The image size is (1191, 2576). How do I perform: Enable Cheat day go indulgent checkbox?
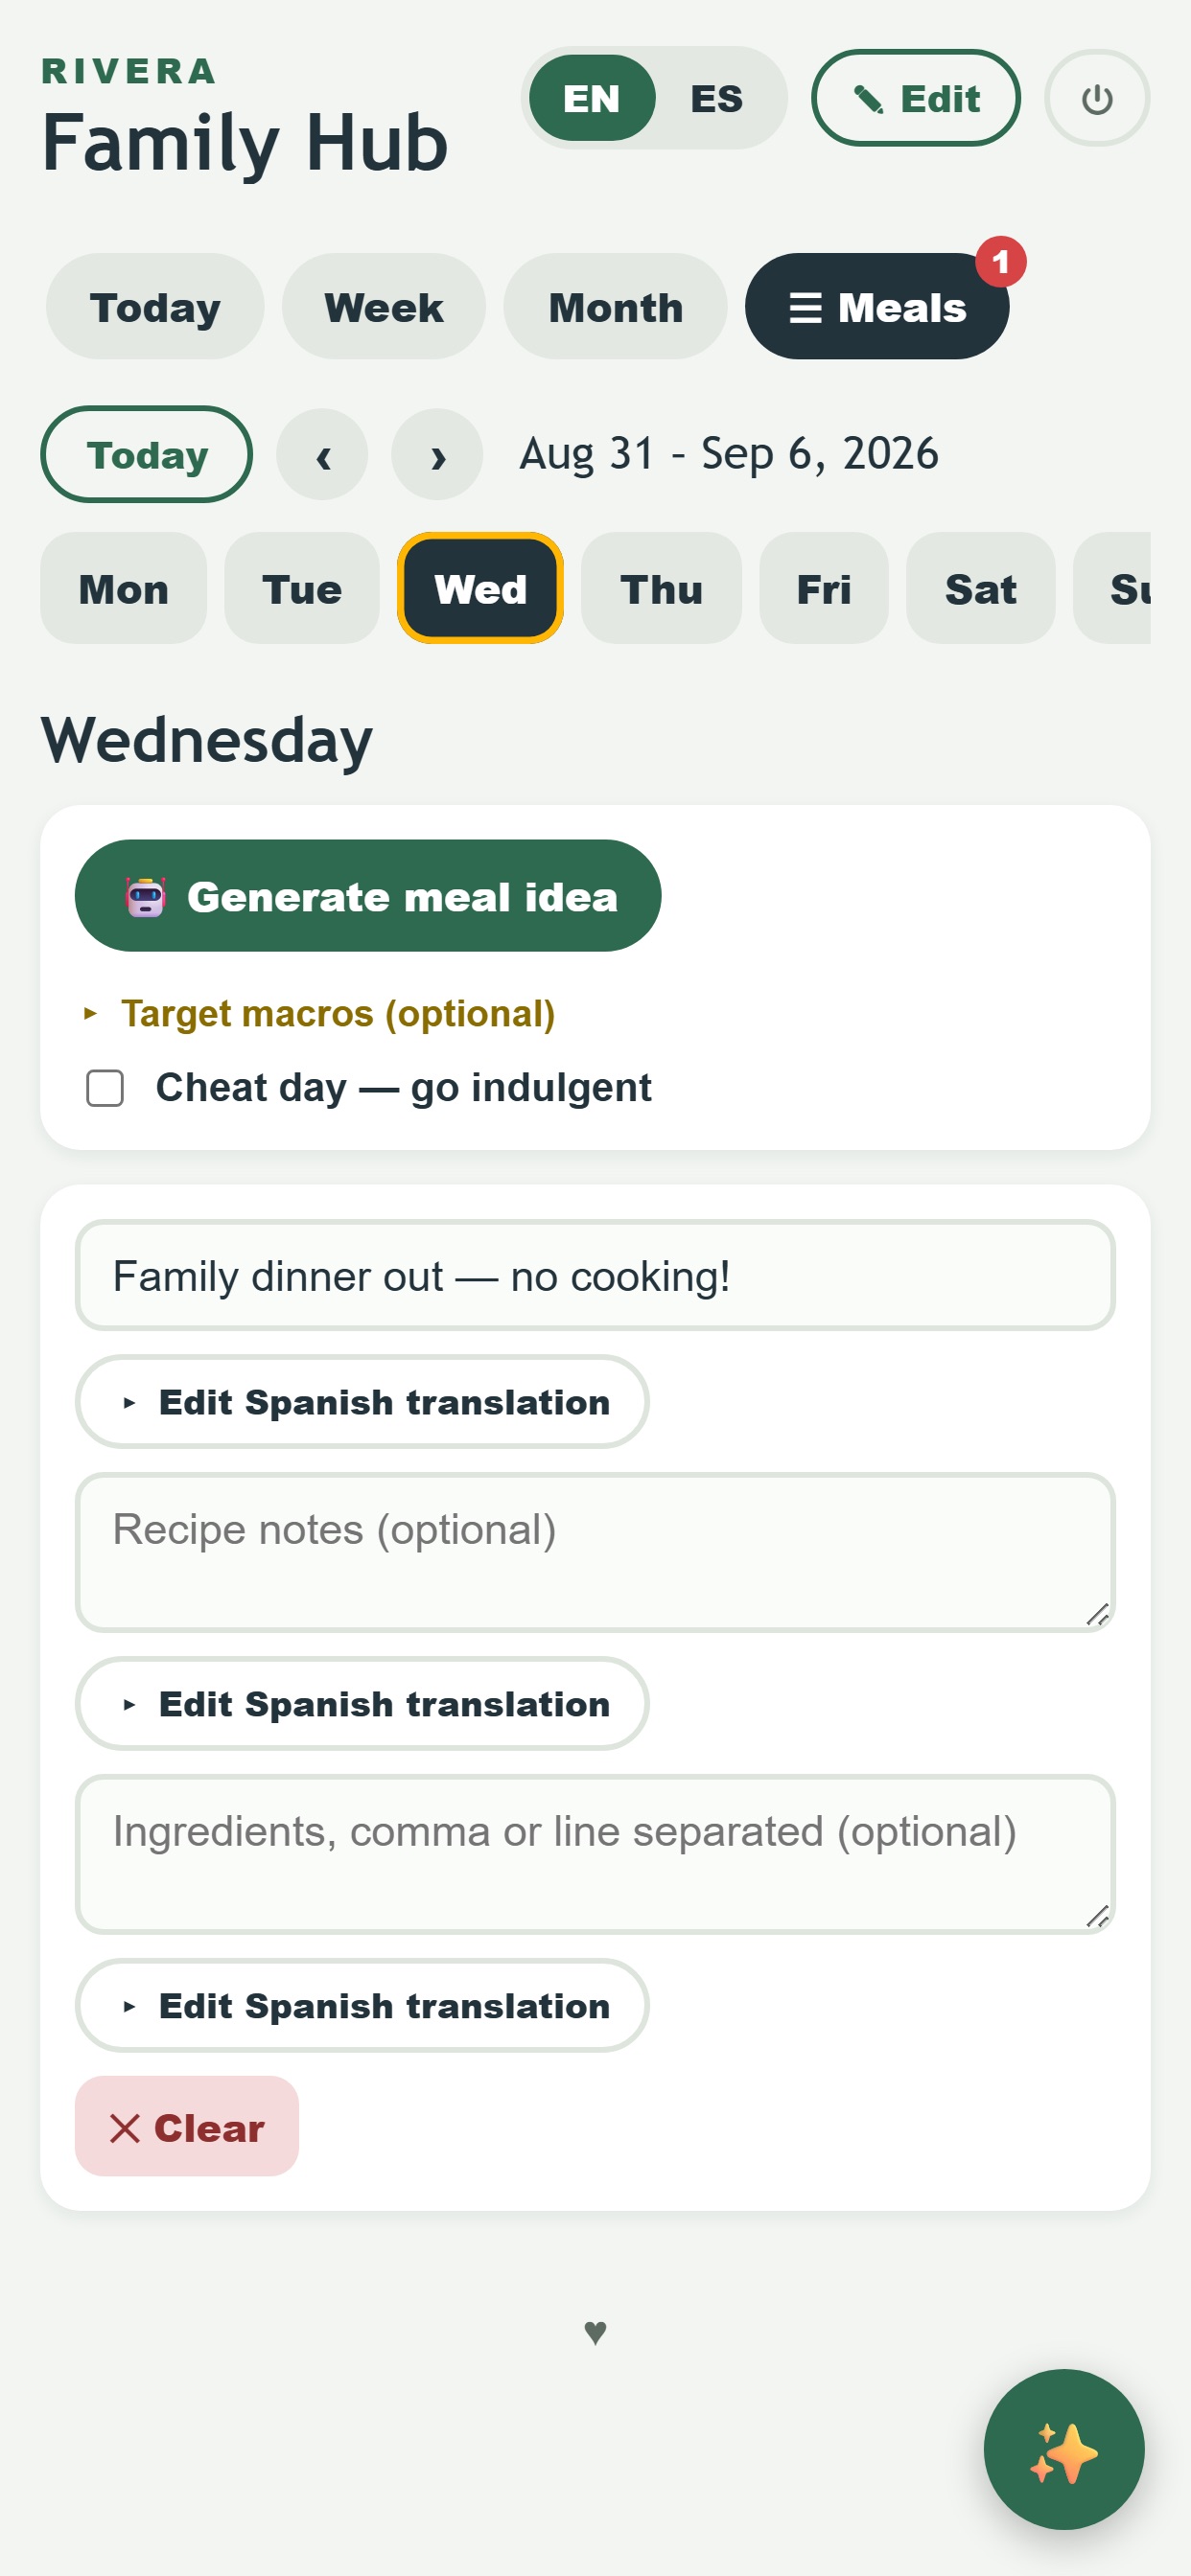click(105, 1088)
